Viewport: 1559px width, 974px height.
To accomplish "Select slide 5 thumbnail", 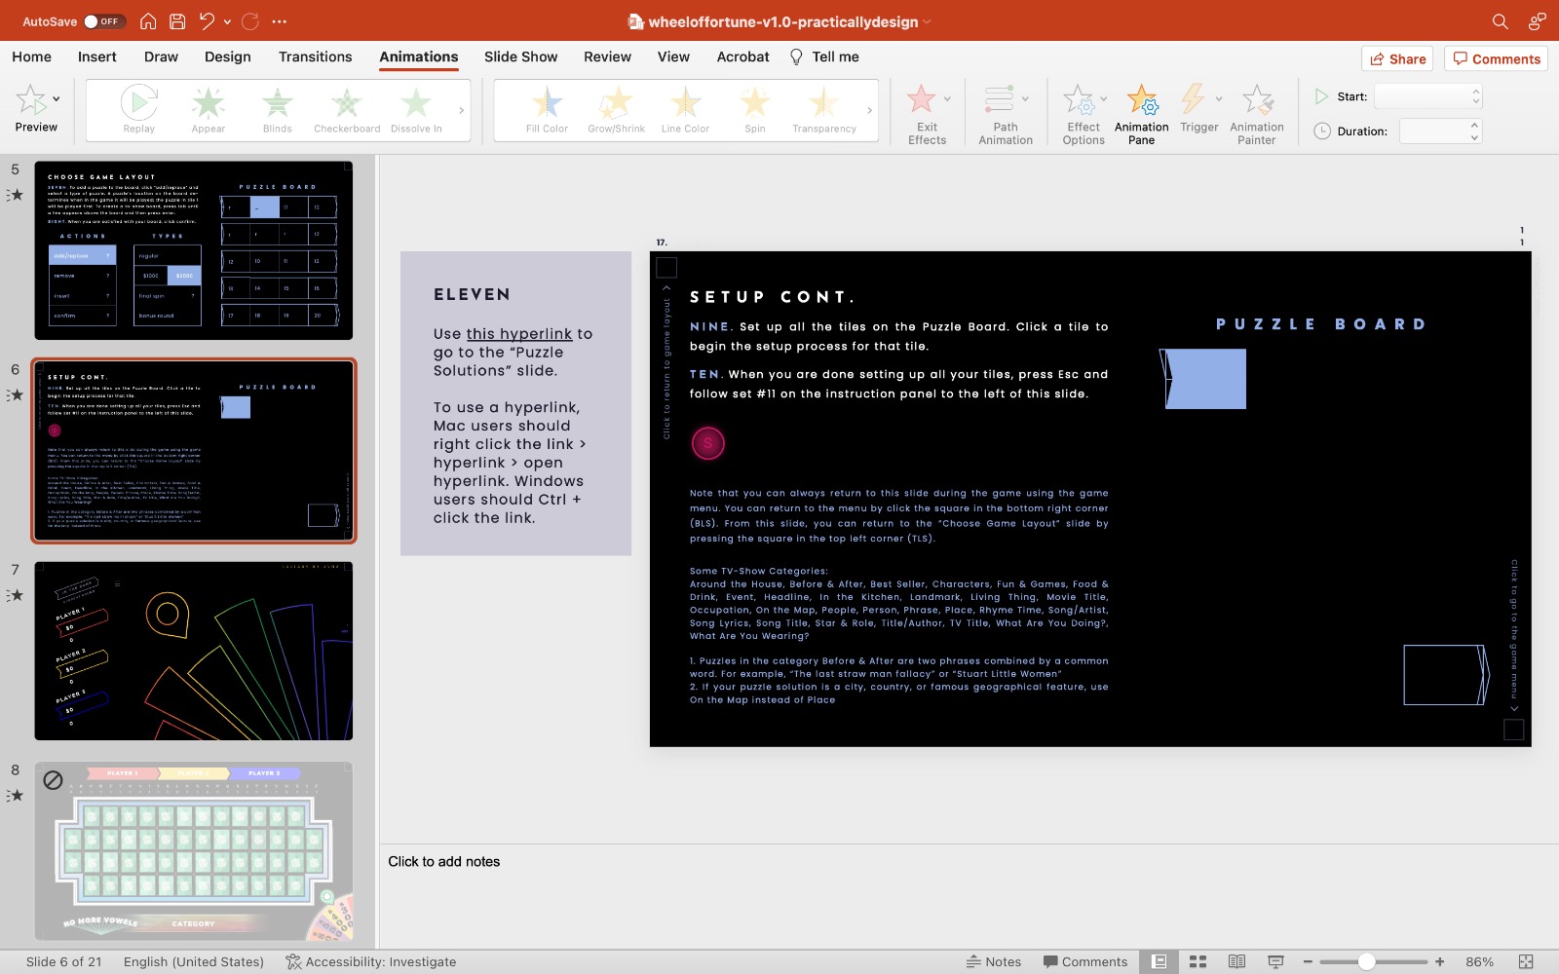I will pyautogui.click(x=194, y=250).
